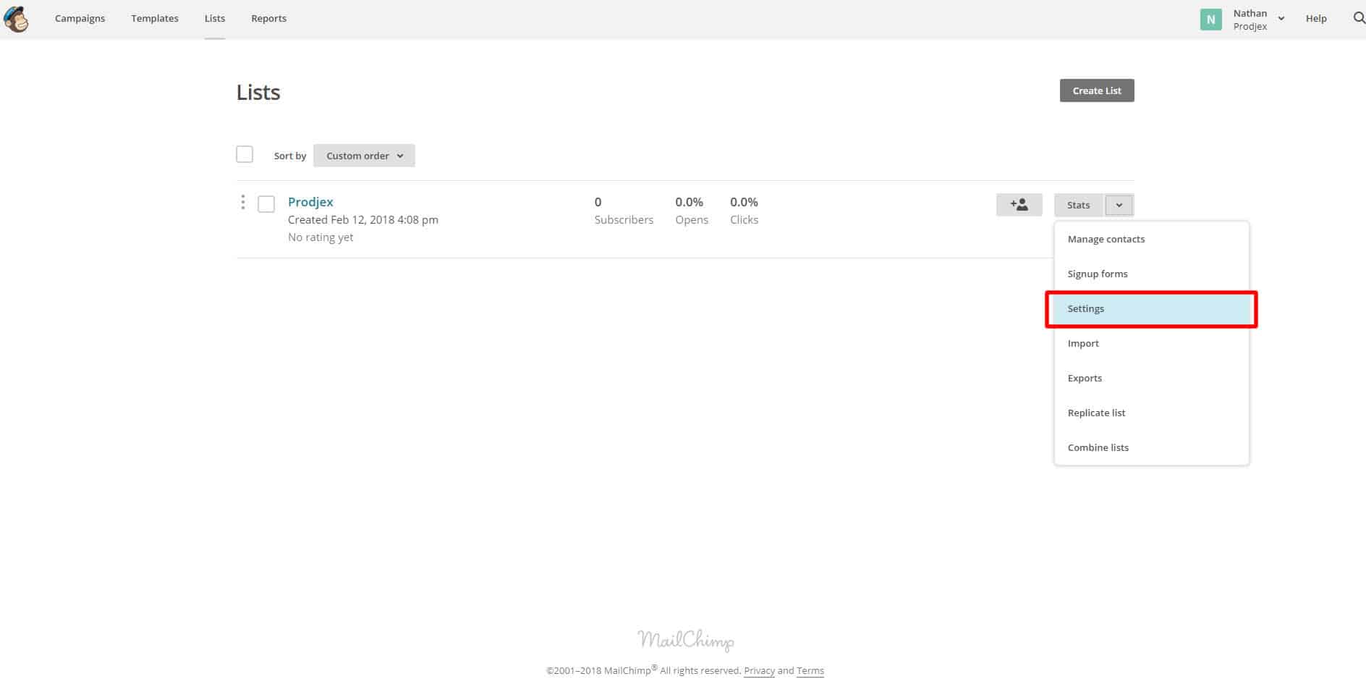Screen dimensions: 1366x679
Task: Click the MailChimp script logo in footer
Action: [x=685, y=640]
